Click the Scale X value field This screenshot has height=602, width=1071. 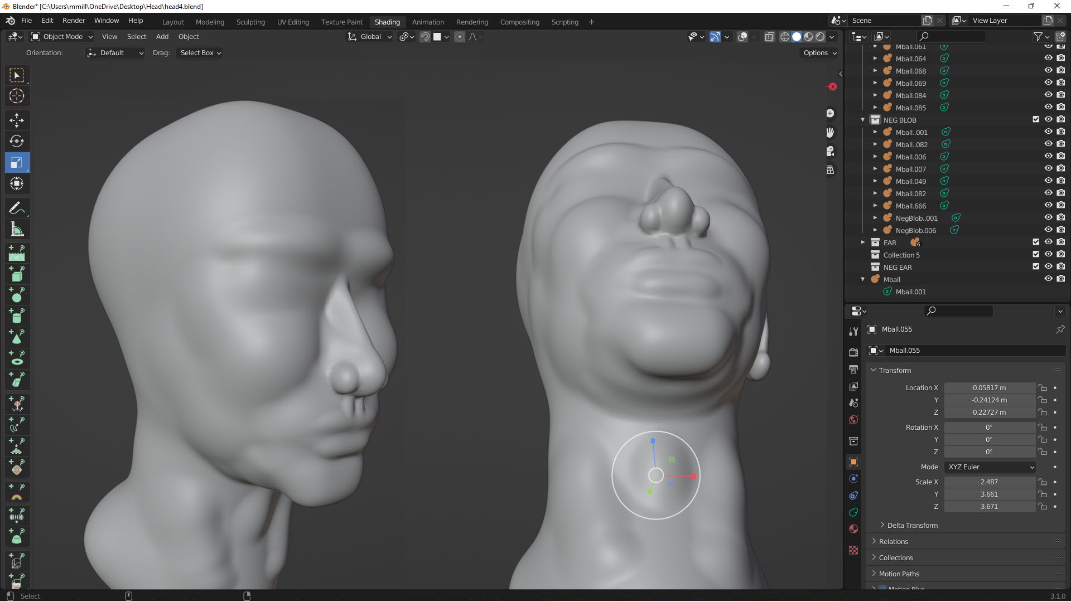pos(989,482)
